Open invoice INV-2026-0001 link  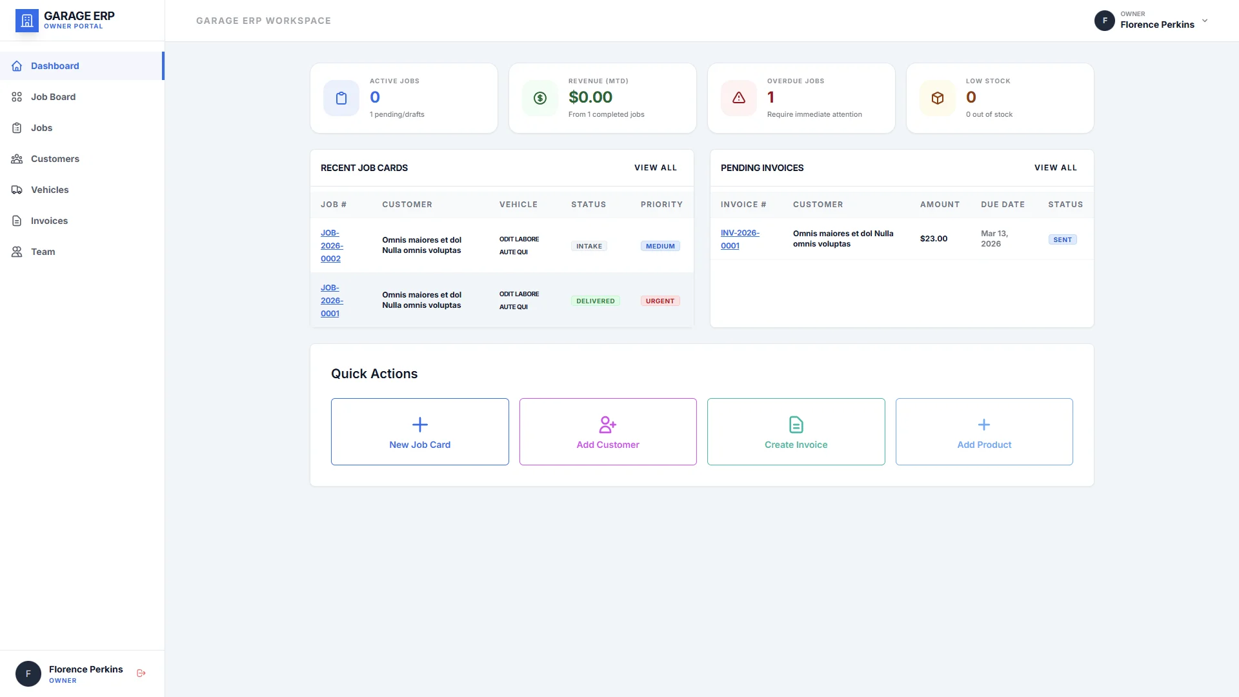[740, 239]
